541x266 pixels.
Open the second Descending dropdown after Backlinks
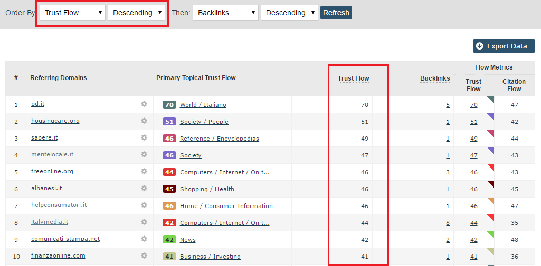pyautogui.click(x=289, y=13)
